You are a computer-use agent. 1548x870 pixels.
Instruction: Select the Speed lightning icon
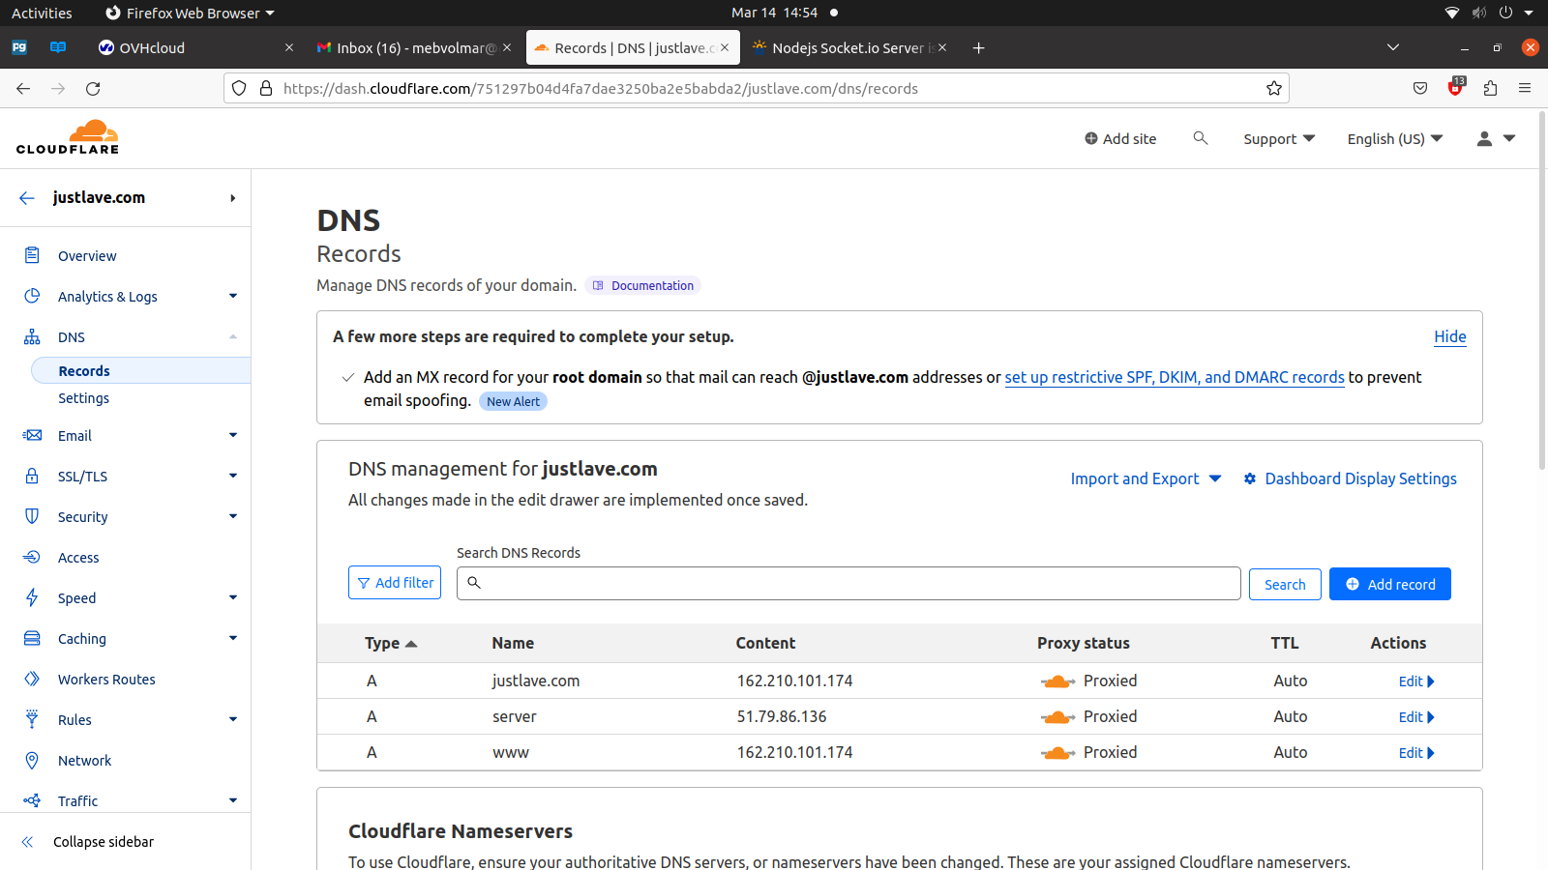tap(32, 597)
